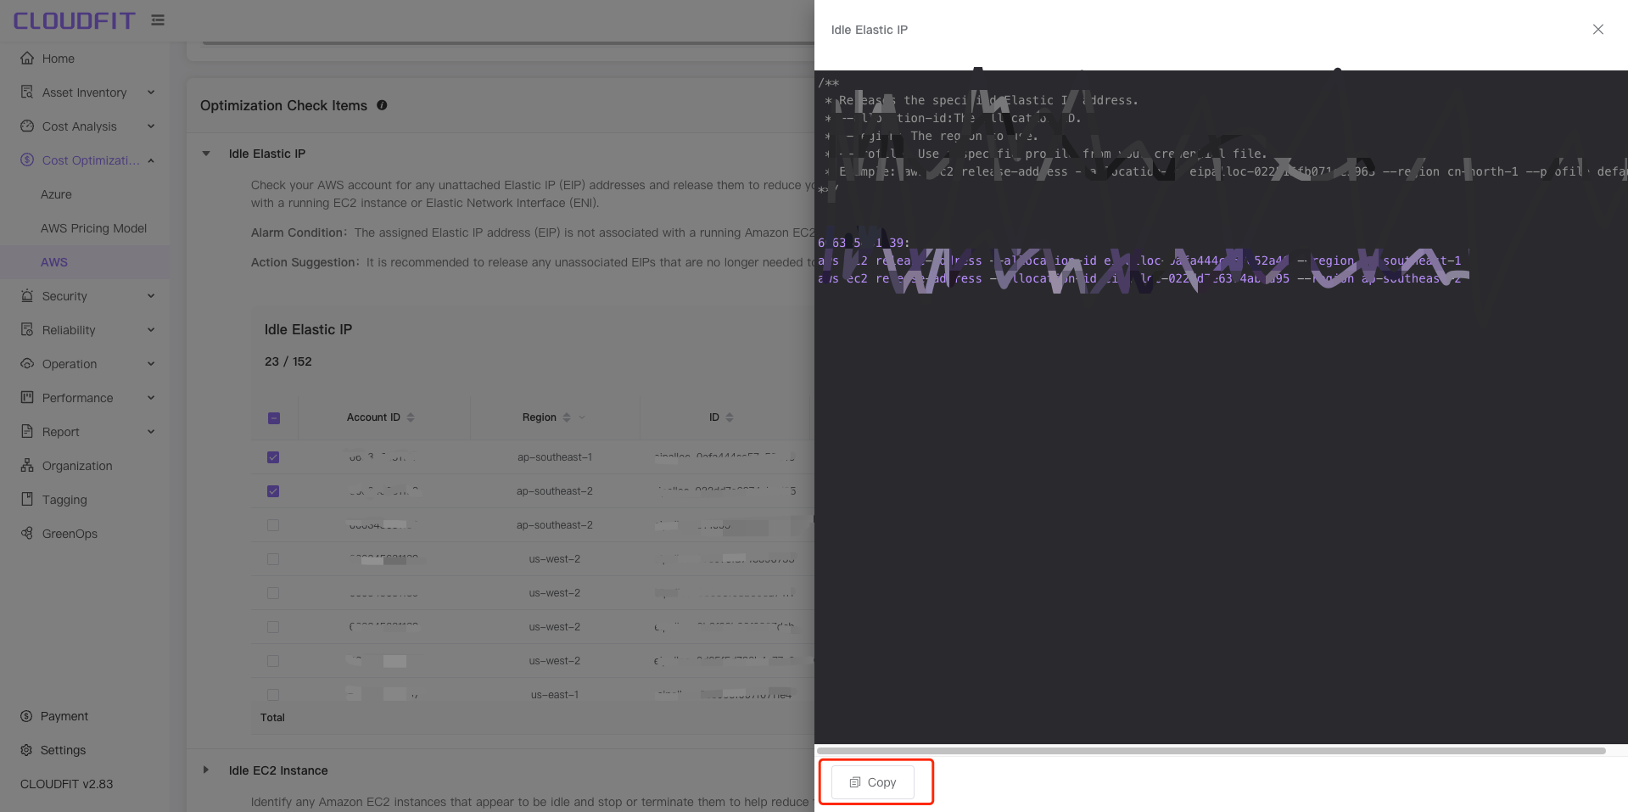Image resolution: width=1628 pixels, height=812 pixels.
Task: Open the Home menu item
Action: [85, 58]
